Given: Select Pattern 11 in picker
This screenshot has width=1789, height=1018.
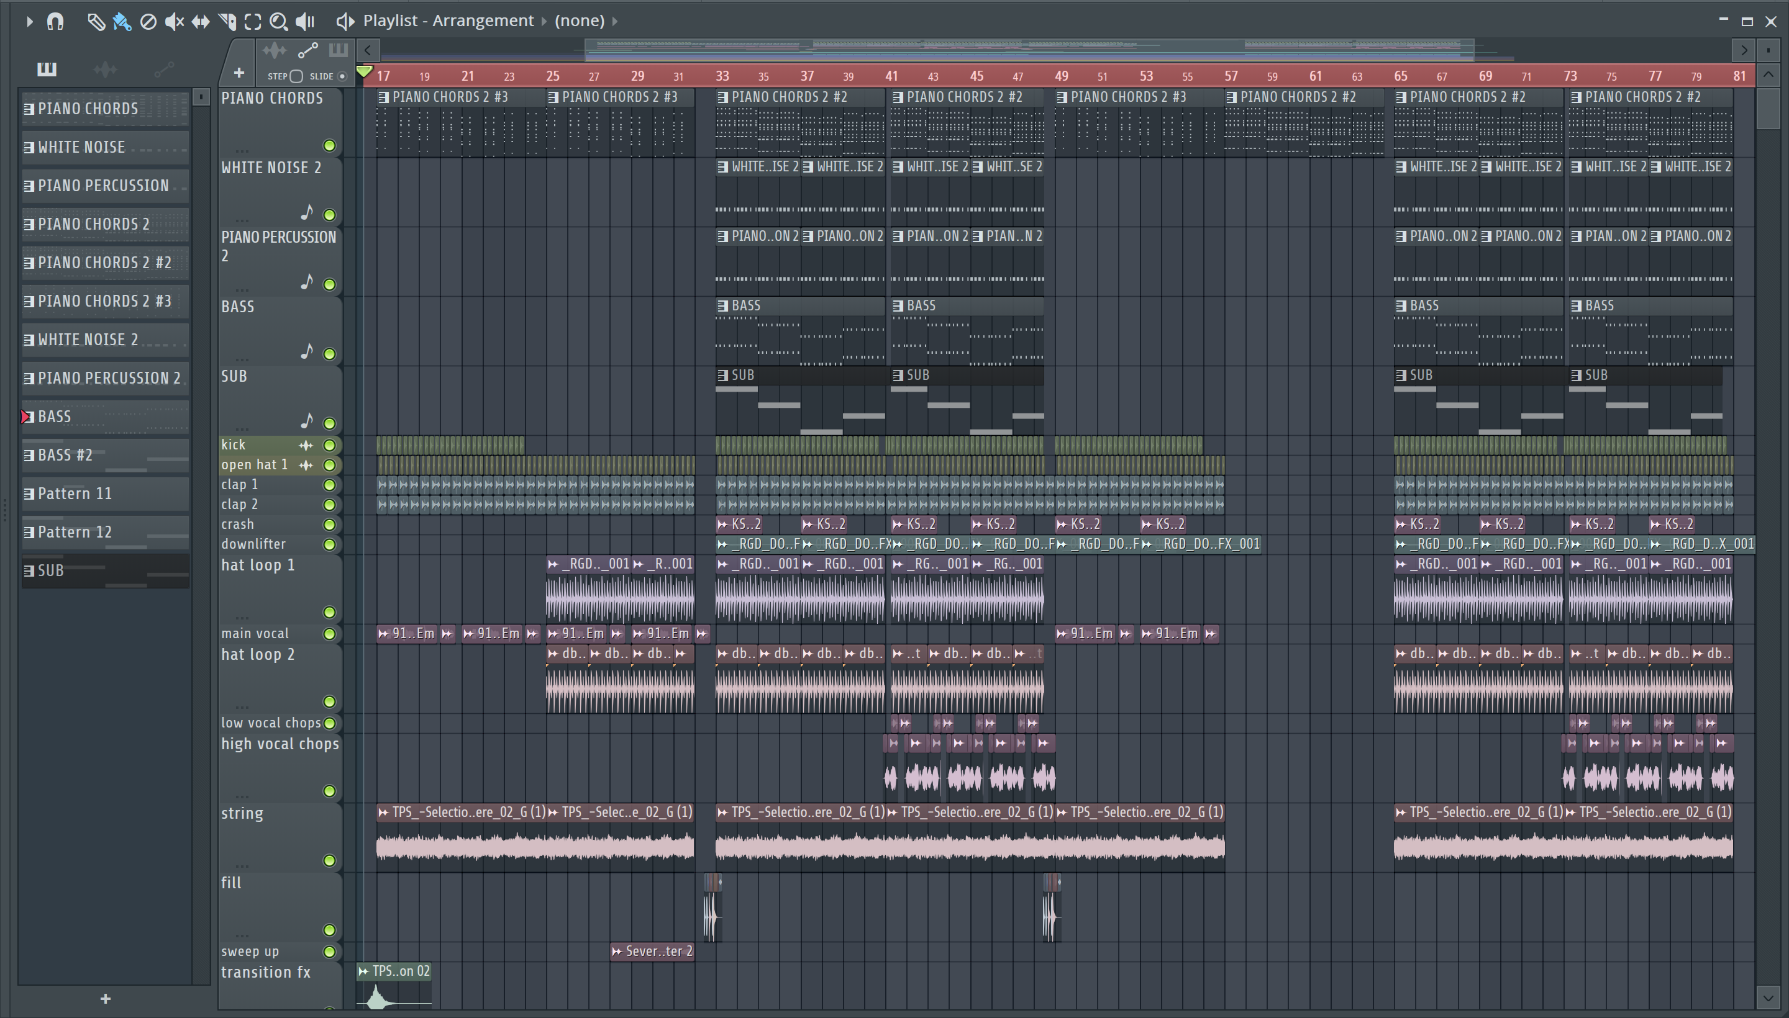Looking at the screenshot, I should [x=105, y=493].
